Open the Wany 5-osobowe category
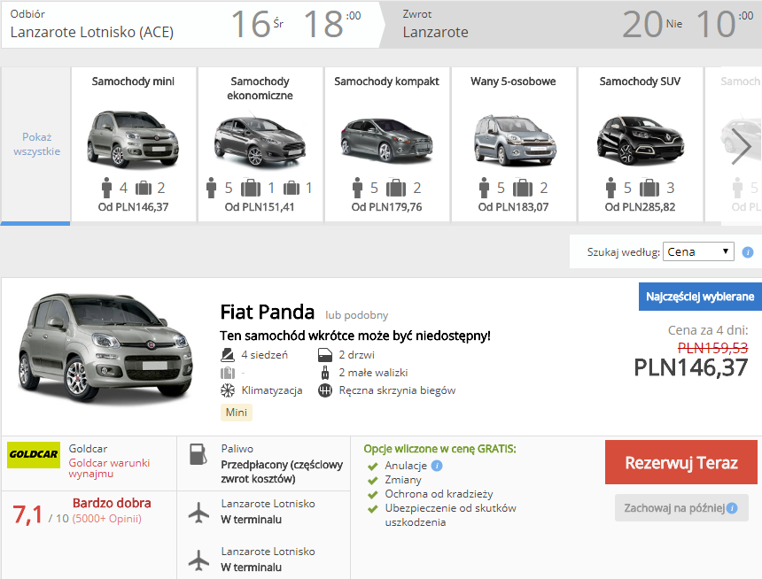Viewport: 762px width, 579px height. [514, 144]
